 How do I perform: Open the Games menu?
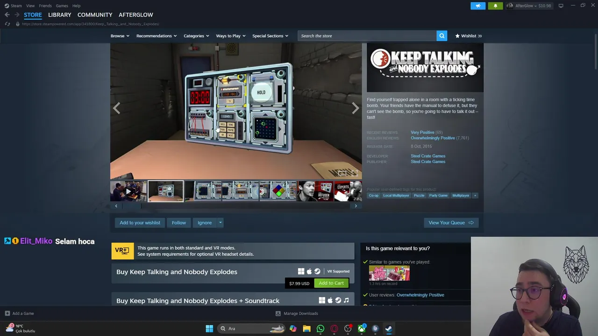click(x=62, y=6)
